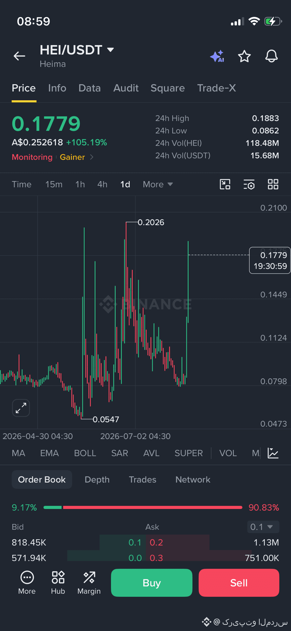Switch to the Data tab
The height and width of the screenshot is (631, 291).
pyautogui.click(x=90, y=88)
